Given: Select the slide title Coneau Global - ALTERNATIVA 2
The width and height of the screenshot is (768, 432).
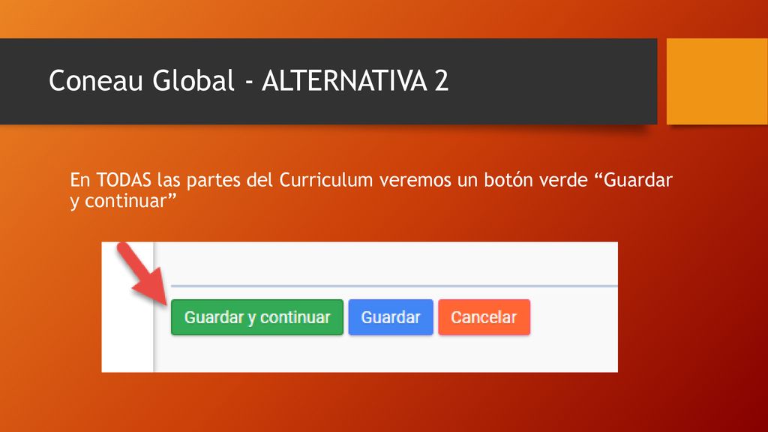Looking at the screenshot, I should (x=248, y=80).
